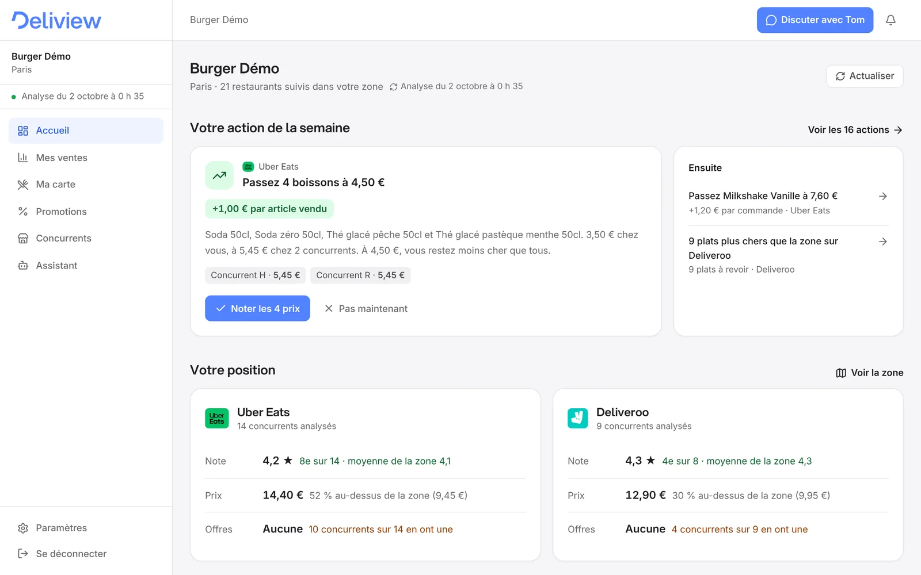Click Burger Démo breadcrumb in top bar

point(219,20)
